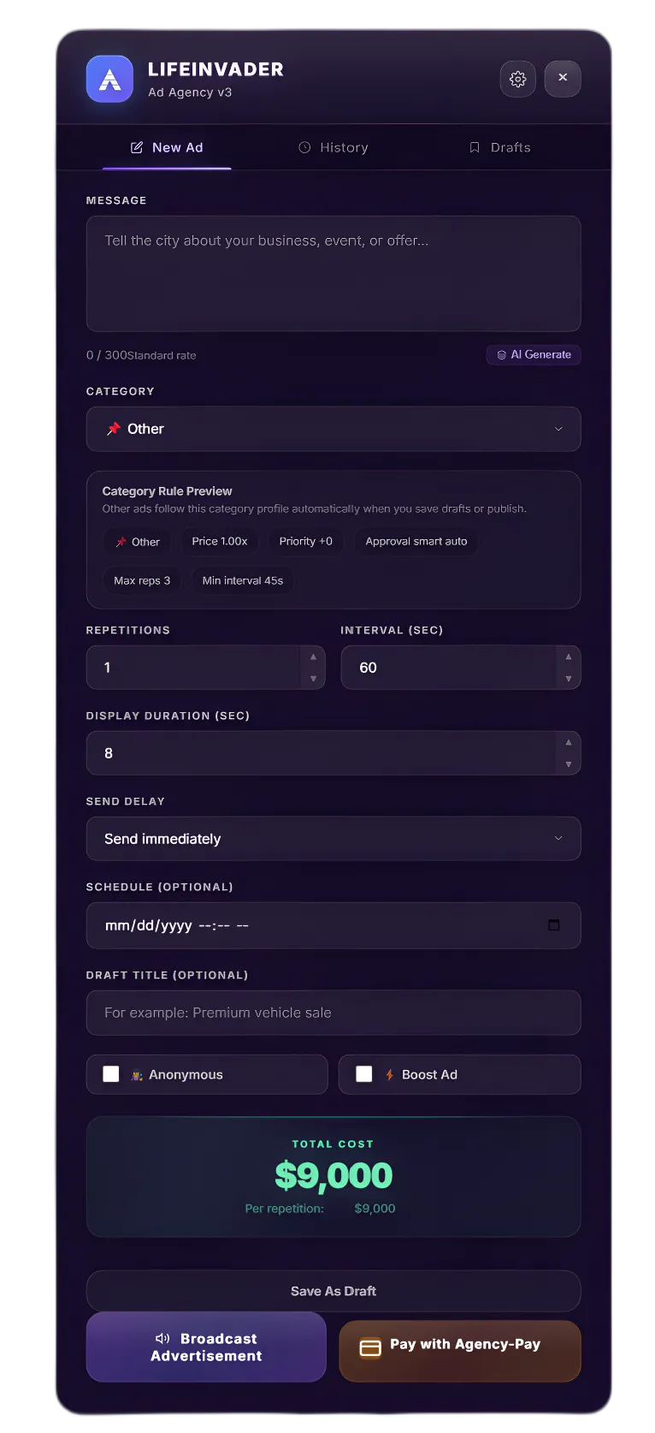The height and width of the screenshot is (1433, 655).
Task: Open the Drafts tab
Action: click(500, 147)
